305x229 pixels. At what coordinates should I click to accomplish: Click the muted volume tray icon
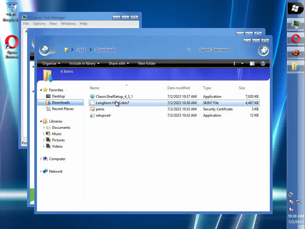click(291, 209)
